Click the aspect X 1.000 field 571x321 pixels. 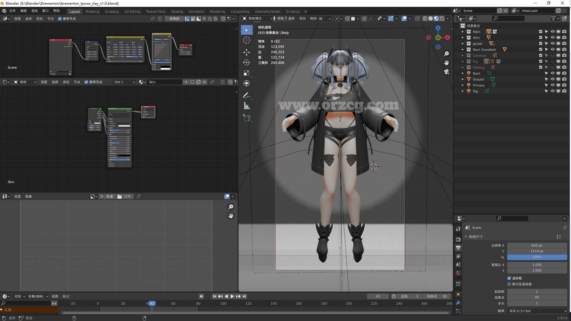click(537, 265)
